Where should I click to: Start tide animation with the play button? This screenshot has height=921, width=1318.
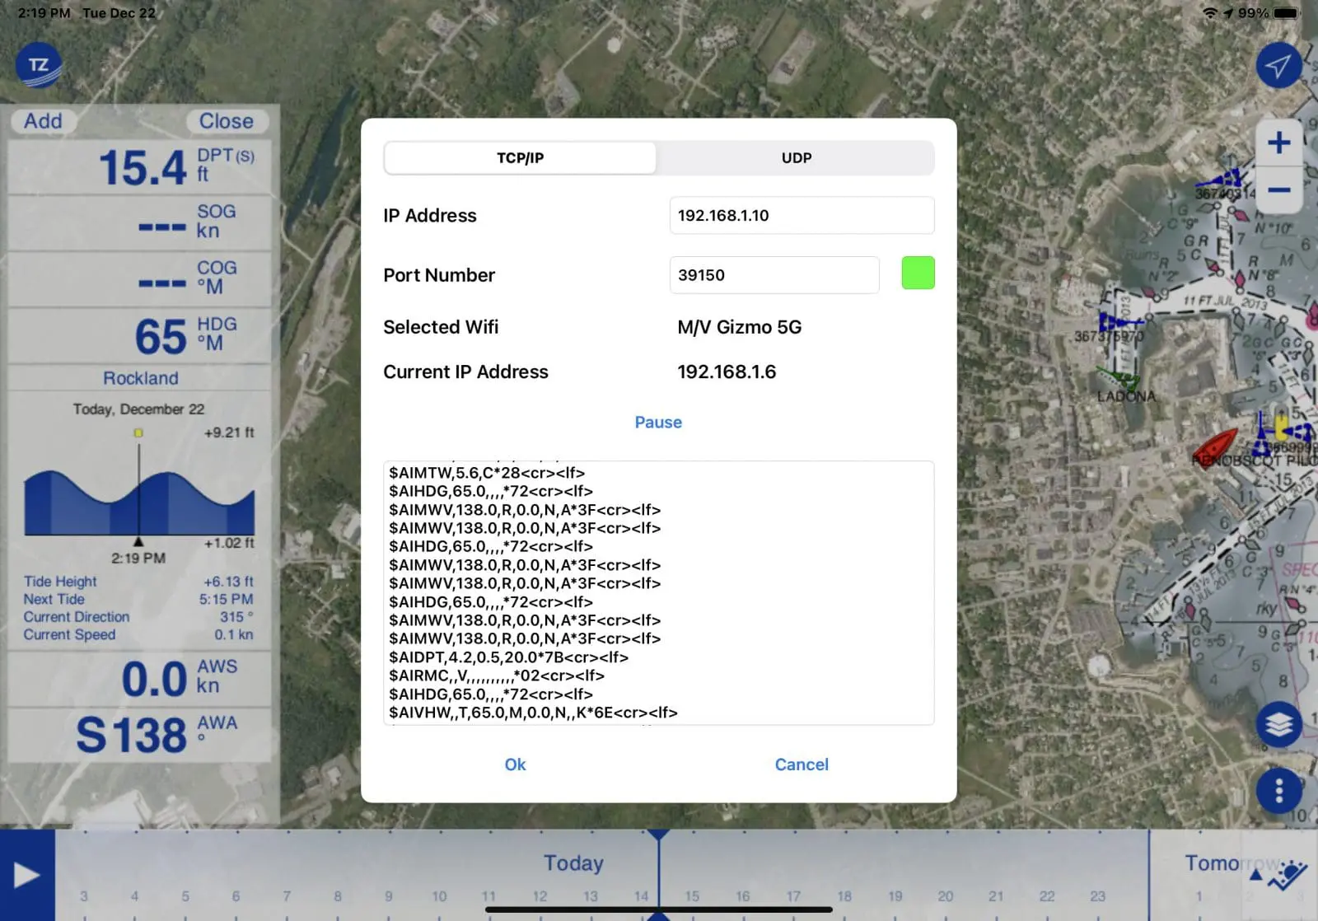[x=26, y=875]
